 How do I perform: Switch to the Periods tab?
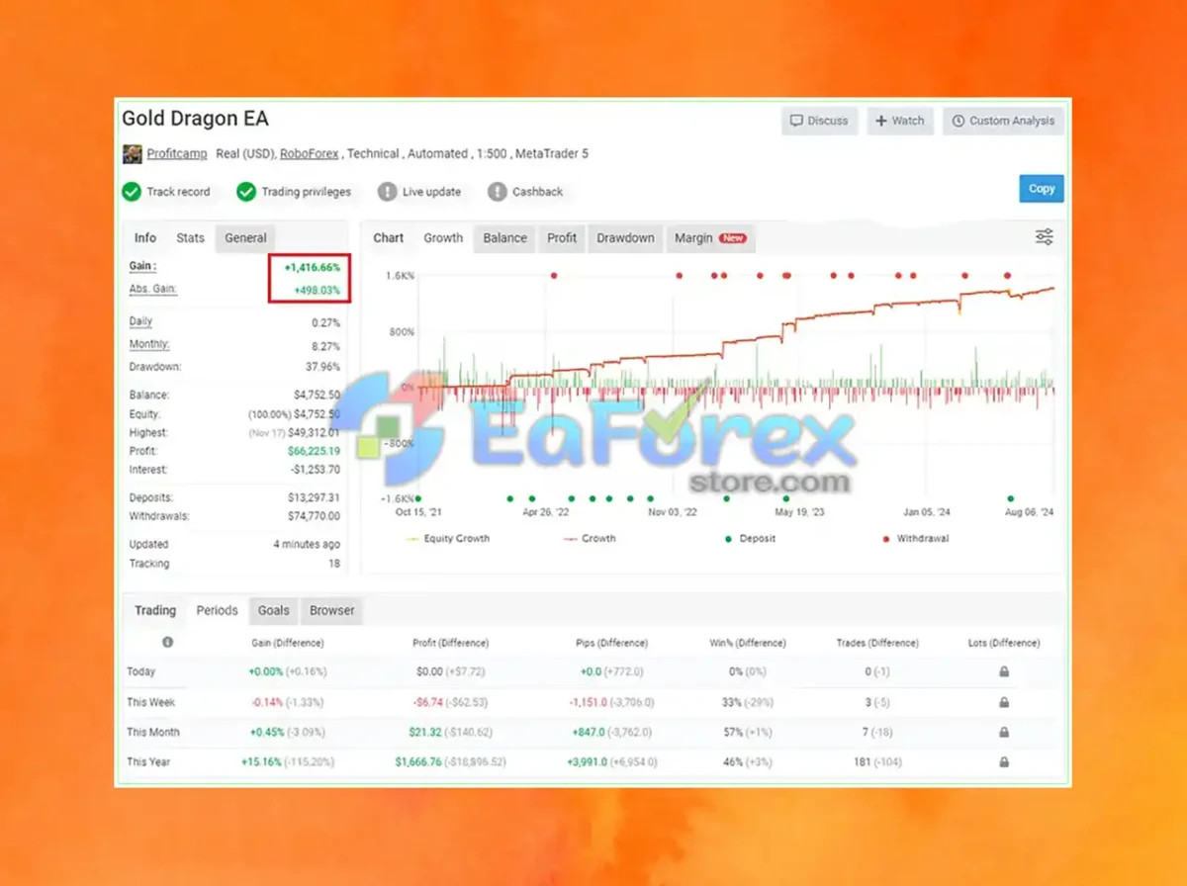pyautogui.click(x=217, y=610)
